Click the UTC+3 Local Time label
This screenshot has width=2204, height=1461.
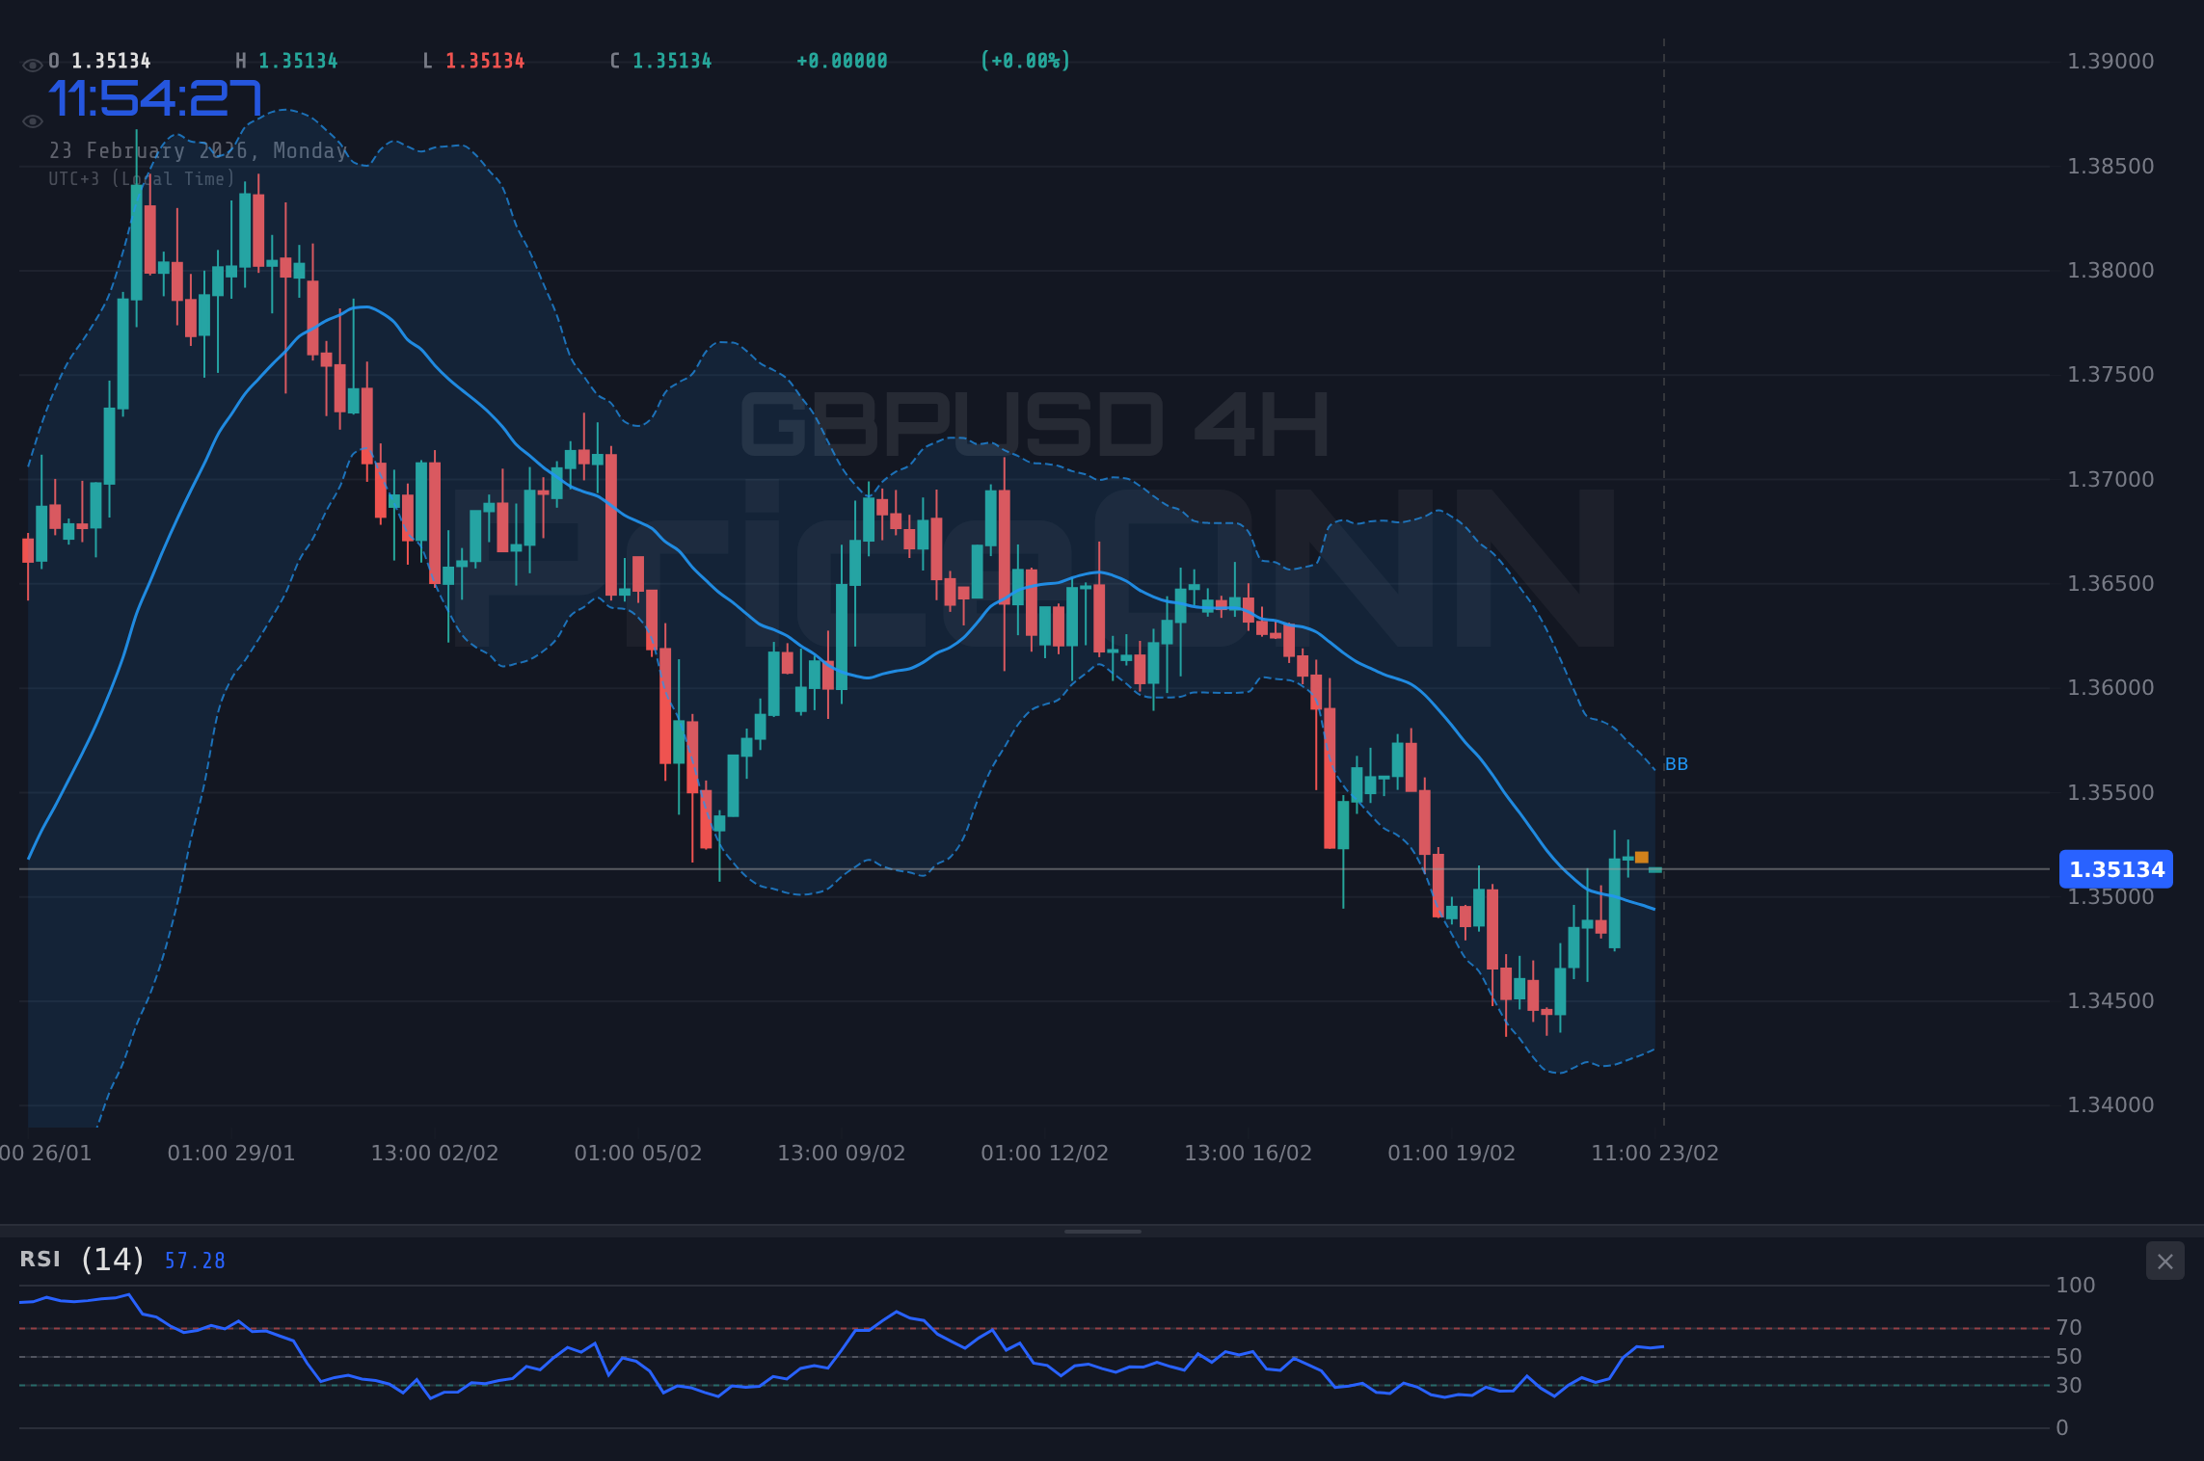click(x=142, y=178)
